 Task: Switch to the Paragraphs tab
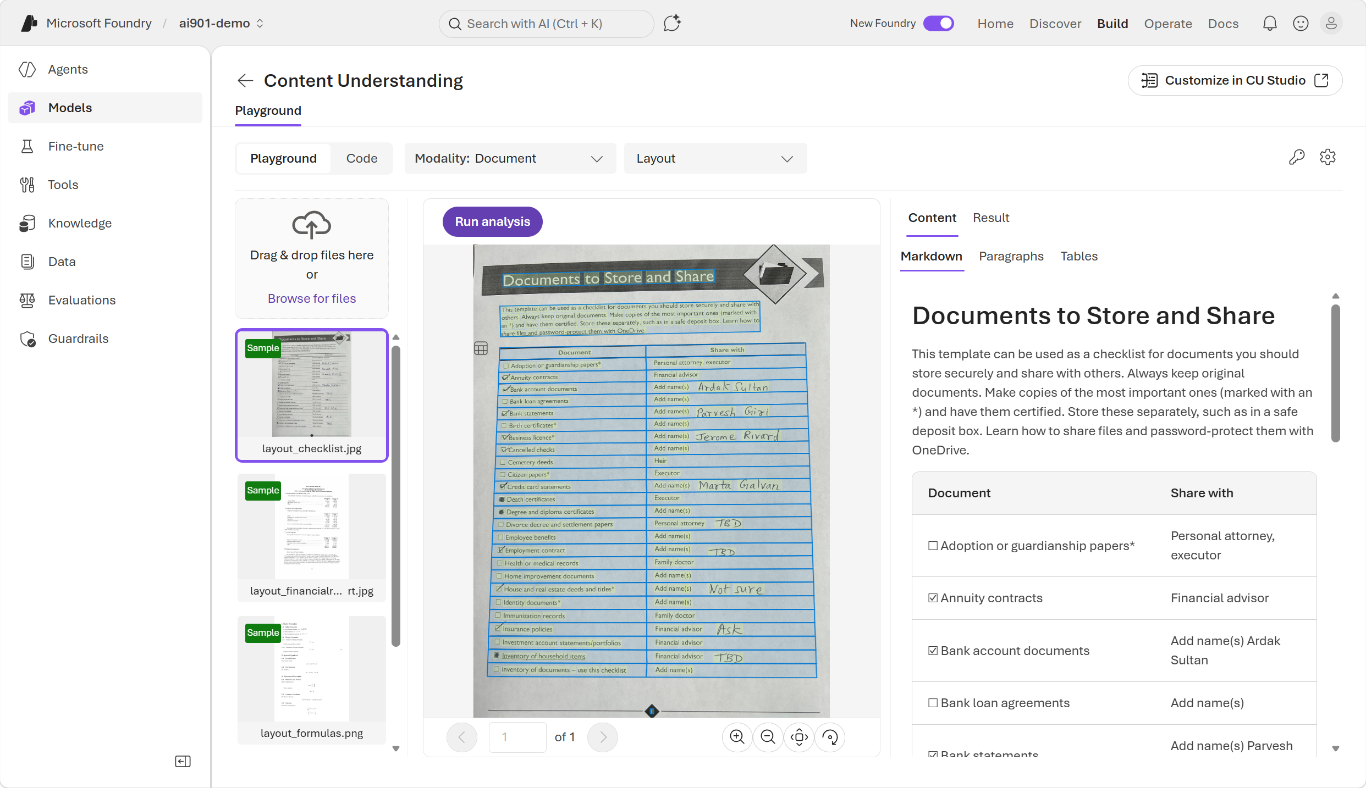coord(1011,256)
